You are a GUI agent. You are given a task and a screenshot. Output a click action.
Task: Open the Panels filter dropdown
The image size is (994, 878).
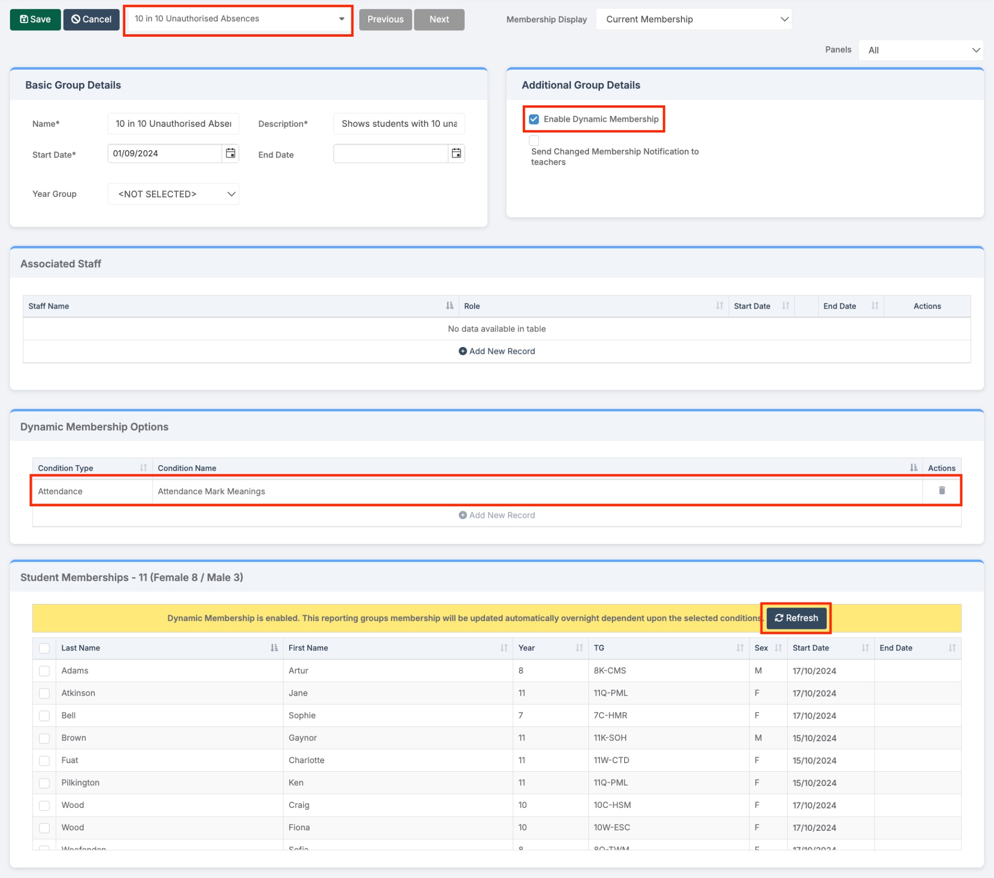[x=920, y=50]
